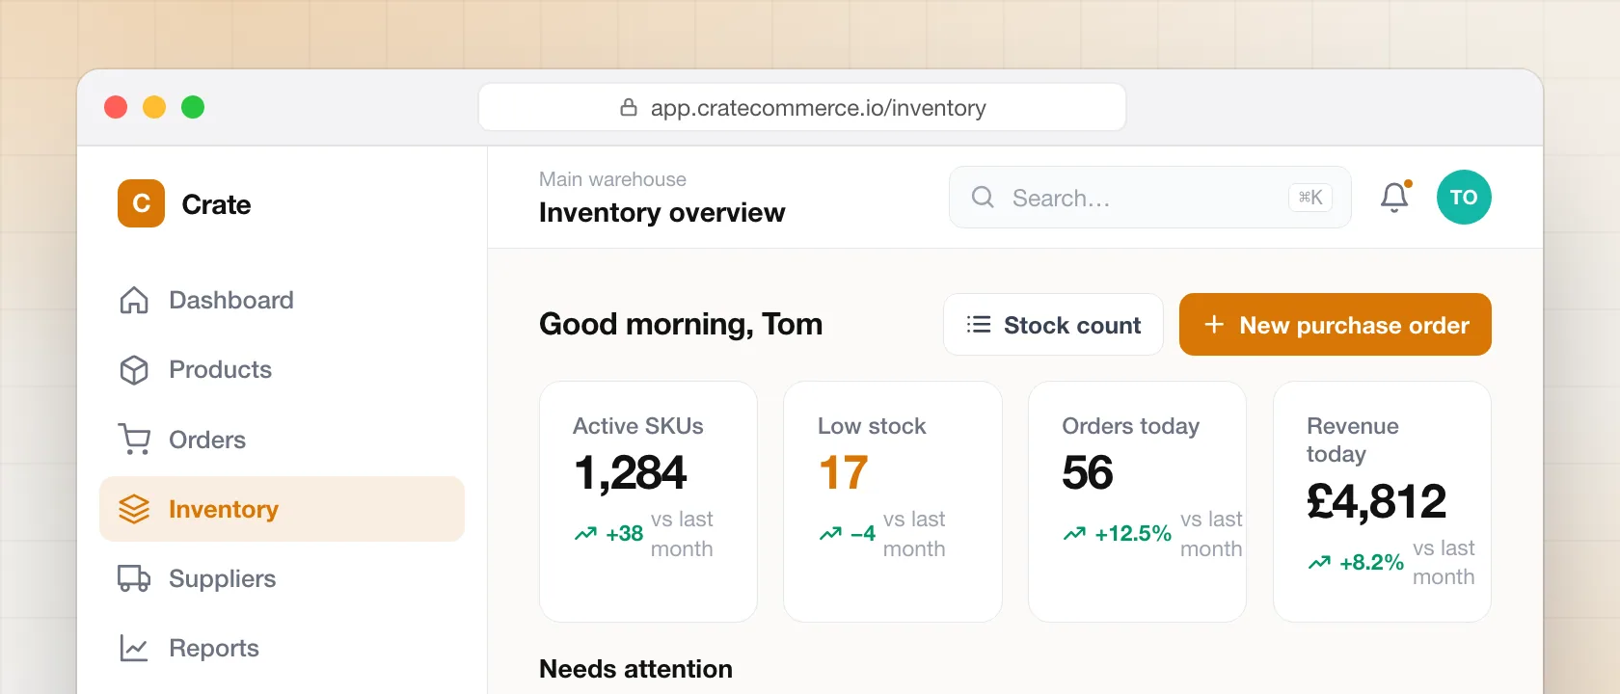The width and height of the screenshot is (1620, 694).
Task: Click the 17 Low stock value
Action: tap(843, 473)
